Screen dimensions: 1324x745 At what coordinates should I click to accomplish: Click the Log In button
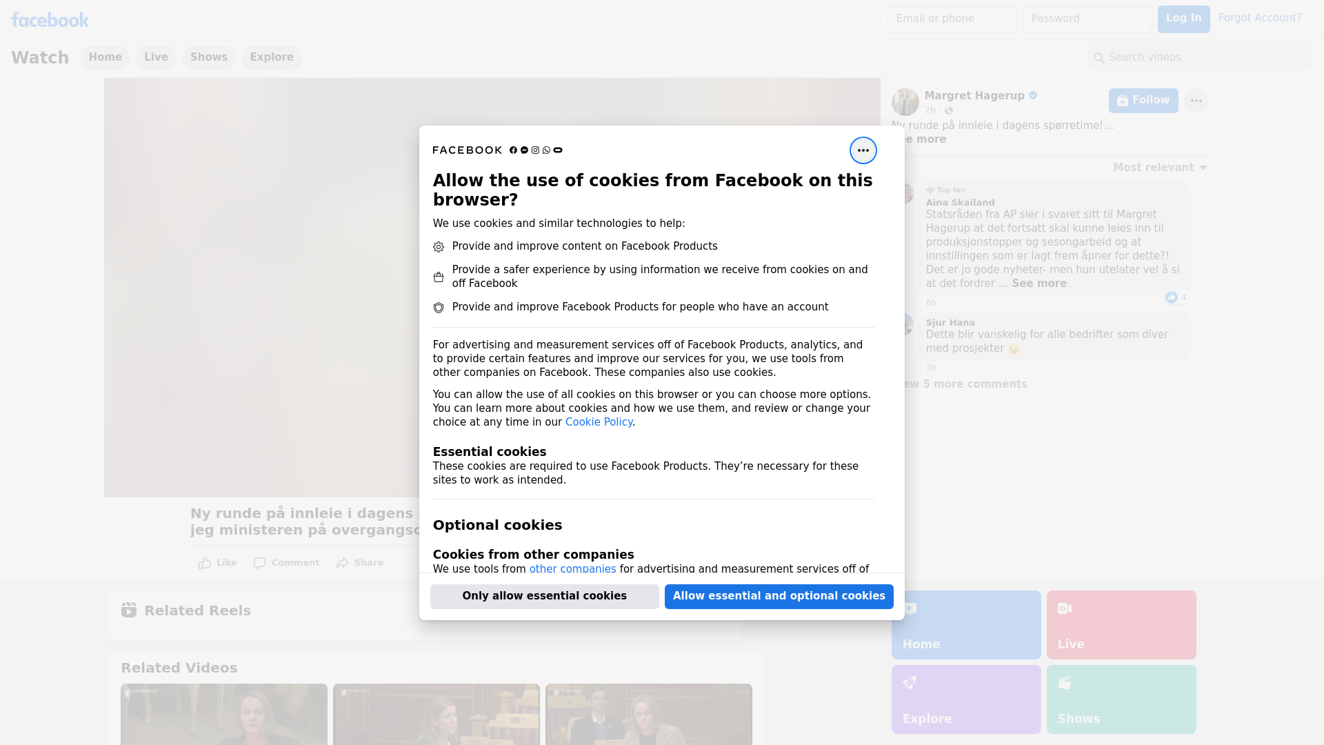[1183, 19]
